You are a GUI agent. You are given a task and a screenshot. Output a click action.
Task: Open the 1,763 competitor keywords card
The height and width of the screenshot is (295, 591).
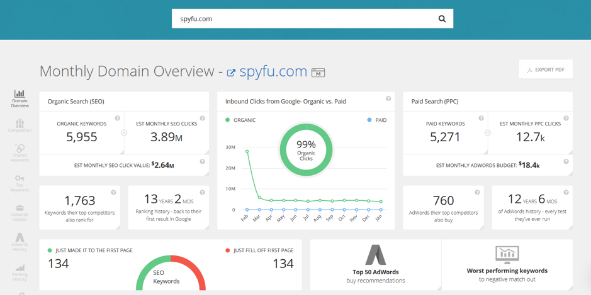tap(79, 207)
